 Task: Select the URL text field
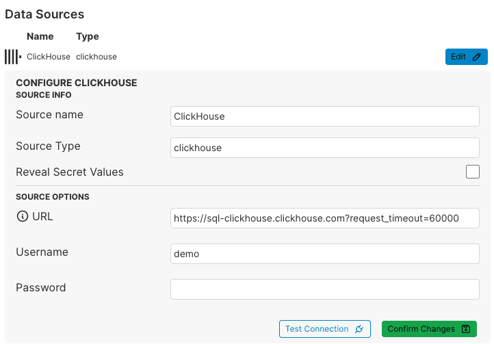coord(324,218)
